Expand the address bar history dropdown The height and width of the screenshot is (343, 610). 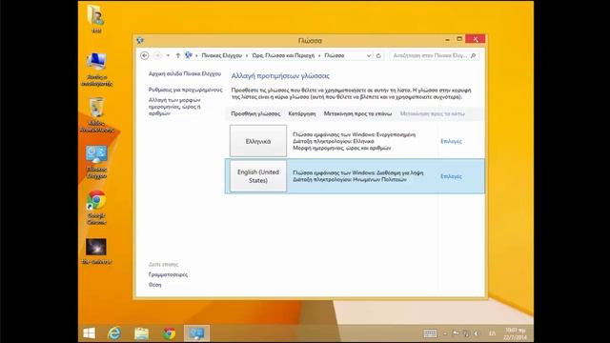coord(369,55)
